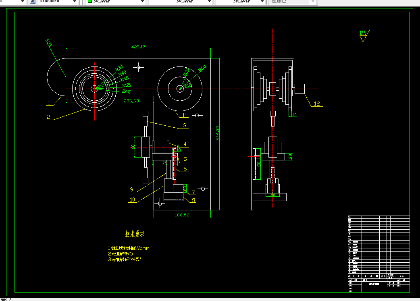
Task: Click part balloon number 4
Action: [x=185, y=144]
